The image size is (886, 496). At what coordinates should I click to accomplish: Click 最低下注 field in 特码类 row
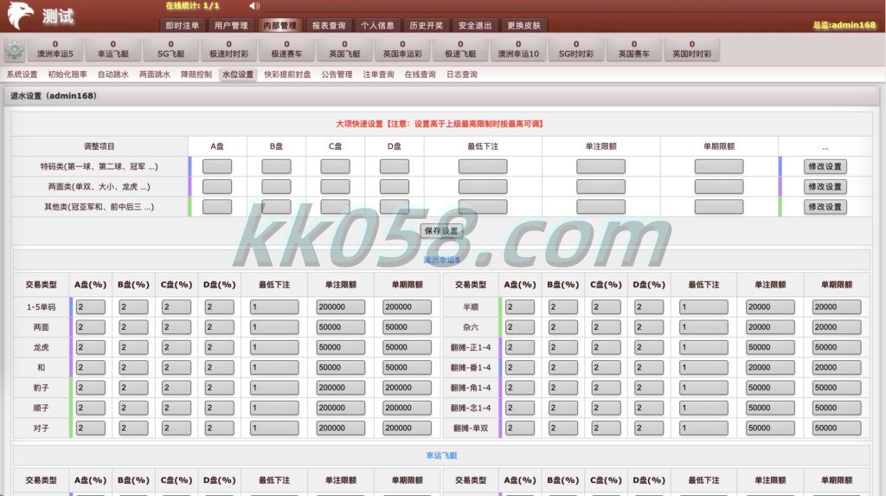pos(483,166)
